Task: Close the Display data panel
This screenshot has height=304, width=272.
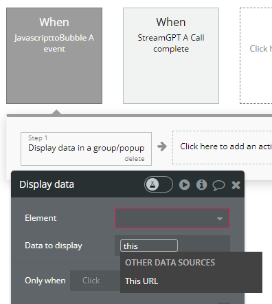Action: 236,185
